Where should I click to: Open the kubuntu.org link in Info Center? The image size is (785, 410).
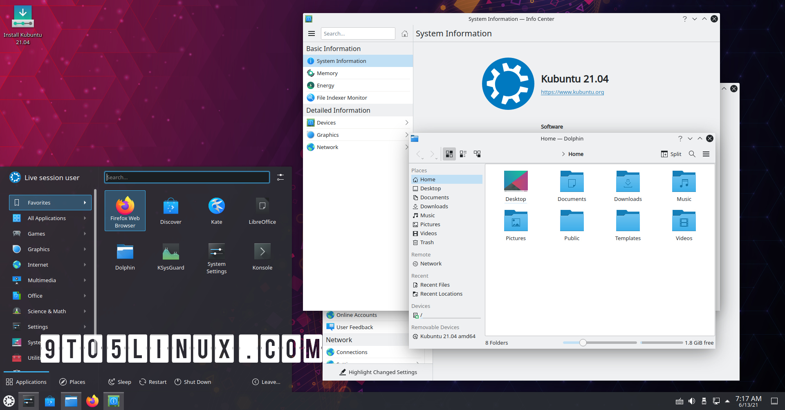(572, 92)
